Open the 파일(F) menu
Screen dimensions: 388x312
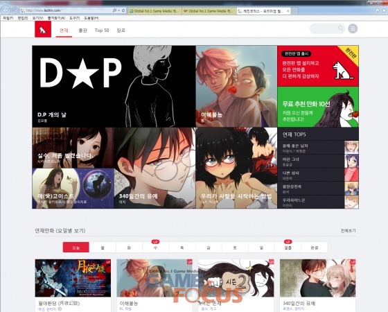point(8,18)
